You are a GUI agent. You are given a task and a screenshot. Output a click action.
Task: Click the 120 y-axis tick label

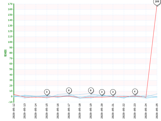[10, 31]
